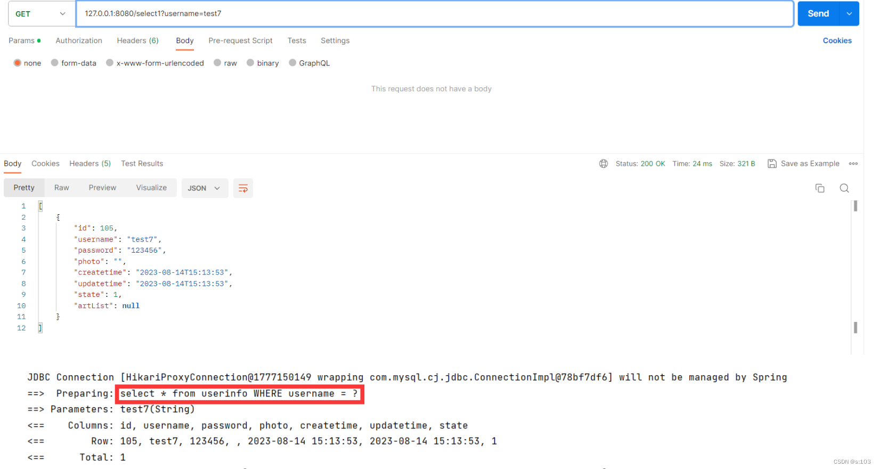Click the JDBC Connection log line

(407, 377)
